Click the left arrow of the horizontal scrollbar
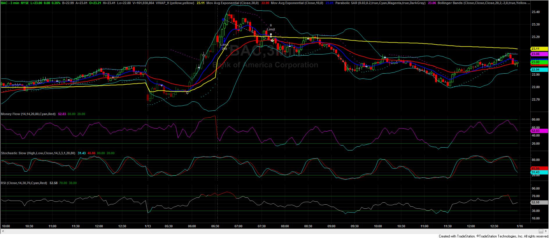 tap(3, 231)
